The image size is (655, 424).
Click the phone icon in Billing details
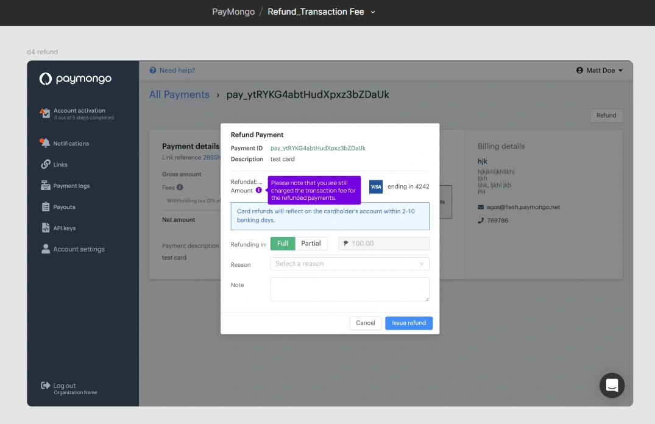click(x=481, y=221)
